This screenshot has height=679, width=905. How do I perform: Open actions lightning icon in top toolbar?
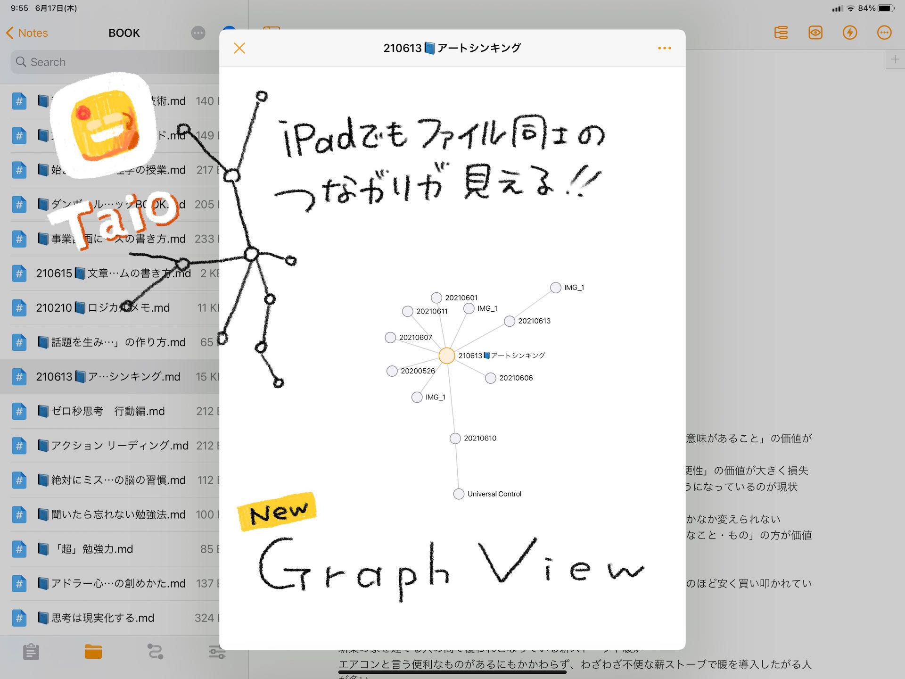[x=850, y=33]
